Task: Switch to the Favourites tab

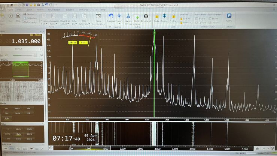Action: coord(69,9)
